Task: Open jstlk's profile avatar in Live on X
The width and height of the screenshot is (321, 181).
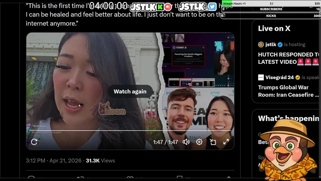Action: [x=261, y=44]
